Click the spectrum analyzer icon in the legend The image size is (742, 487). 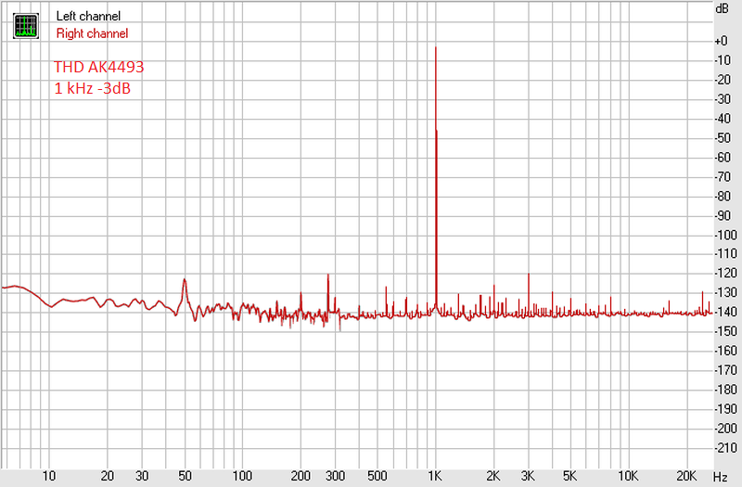tap(26, 26)
